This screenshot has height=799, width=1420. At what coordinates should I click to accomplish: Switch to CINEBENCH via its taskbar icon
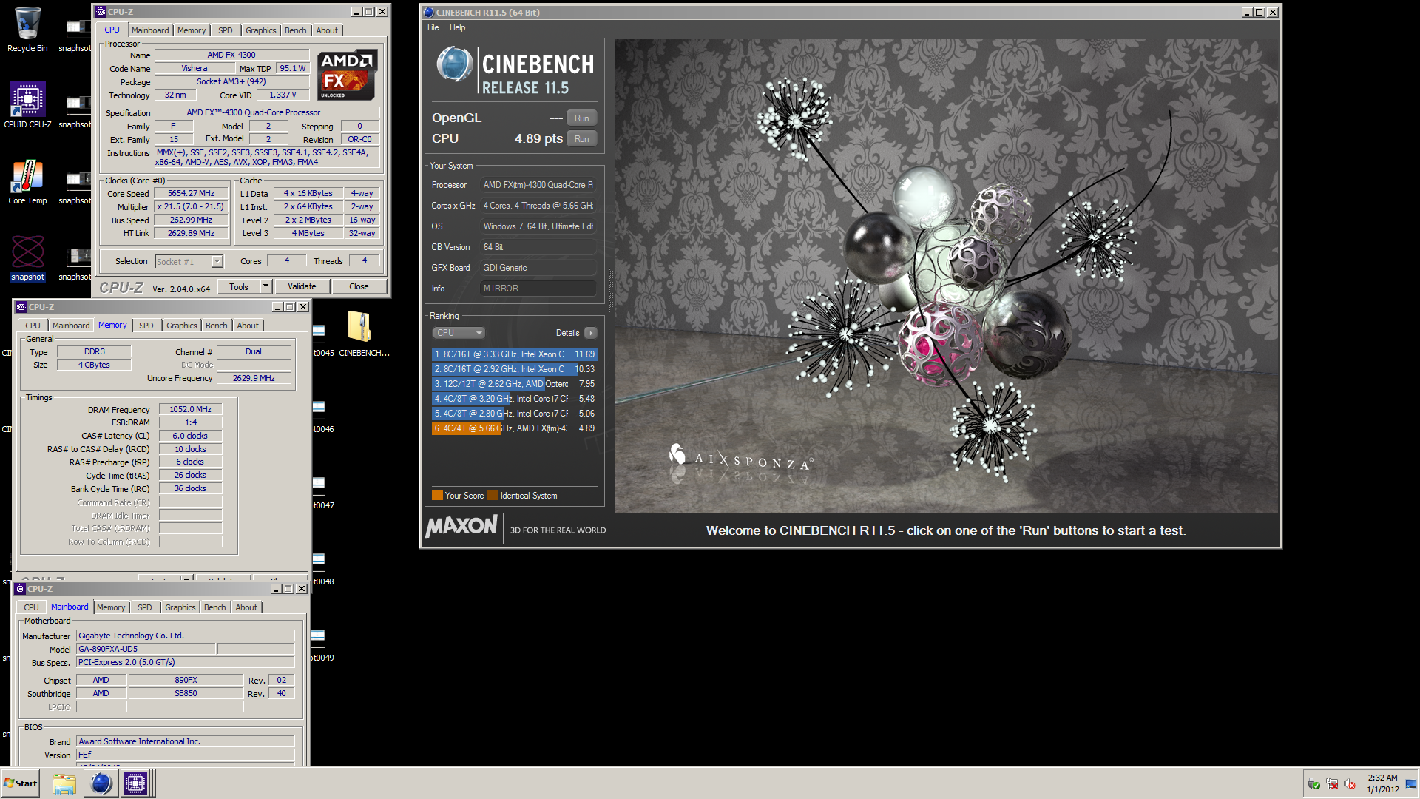(101, 783)
